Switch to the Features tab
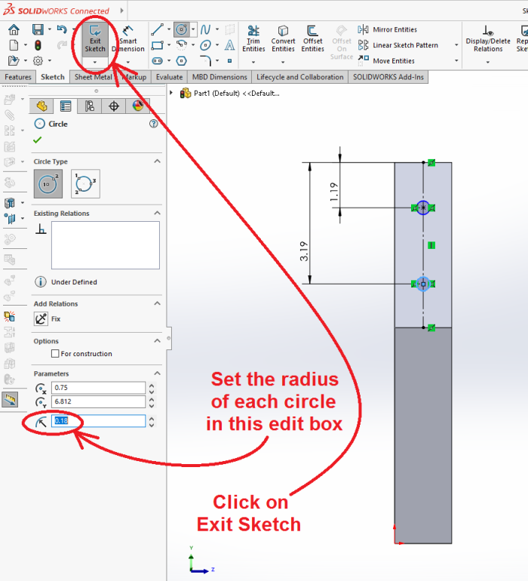Screen dimensions: 528x581 pyautogui.click(x=18, y=77)
